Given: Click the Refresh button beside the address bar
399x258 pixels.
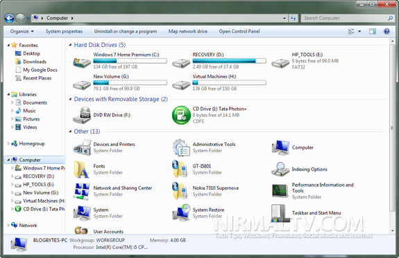Looking at the screenshot, I should [x=293, y=18].
